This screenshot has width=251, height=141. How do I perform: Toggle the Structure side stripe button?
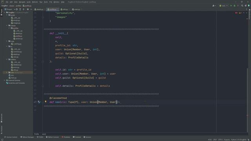pos(2,130)
